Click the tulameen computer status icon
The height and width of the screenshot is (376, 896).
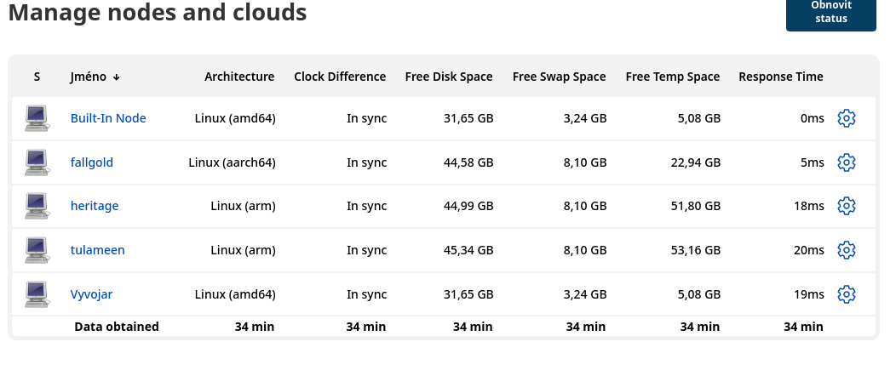click(x=37, y=250)
